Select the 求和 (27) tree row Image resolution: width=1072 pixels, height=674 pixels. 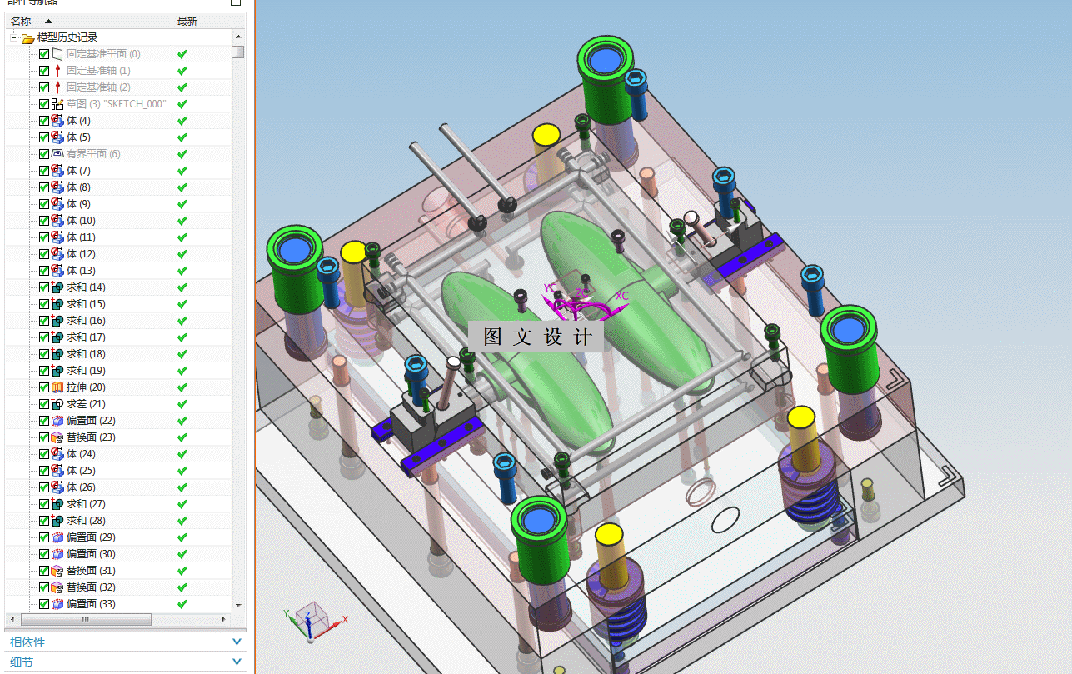117,504
